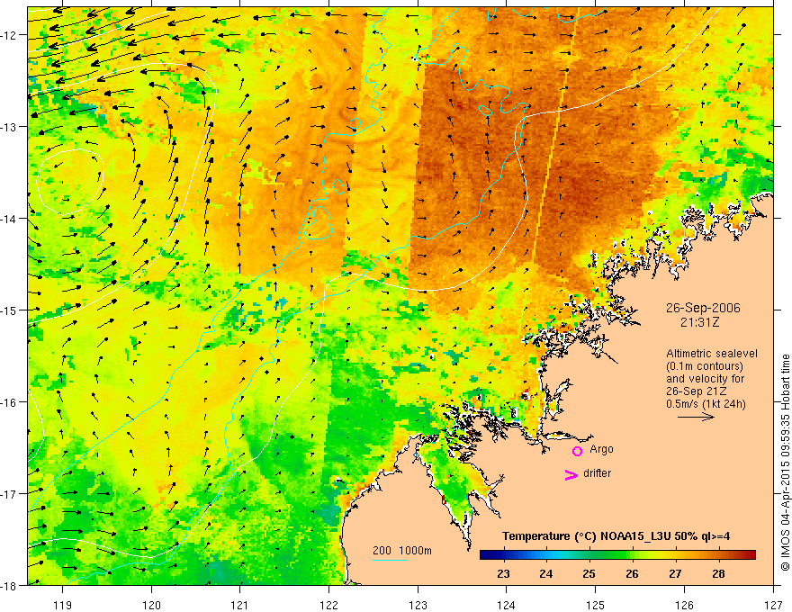Screen dimensions: 792x612
Task: Click the 'and velocity for' caption line
Action: tap(705, 379)
